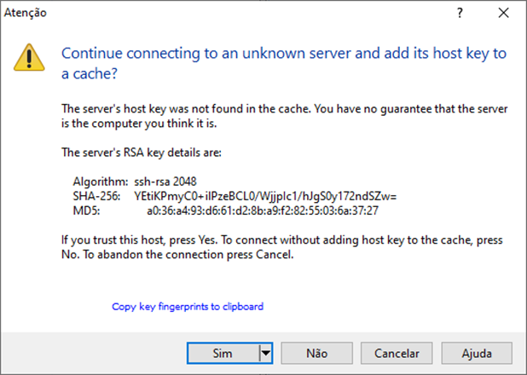Confirm the host key with Sim

[223, 353]
